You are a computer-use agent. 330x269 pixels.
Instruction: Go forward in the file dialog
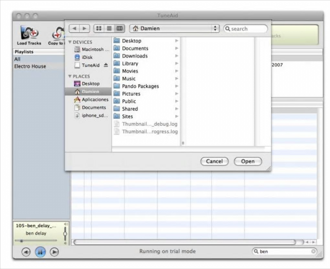click(x=85, y=28)
